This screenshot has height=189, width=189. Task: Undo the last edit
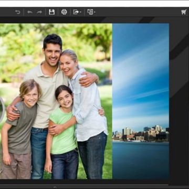point(30,12)
